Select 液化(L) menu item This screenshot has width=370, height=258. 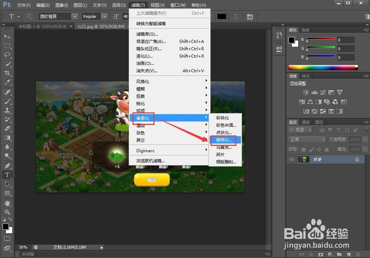point(169,56)
